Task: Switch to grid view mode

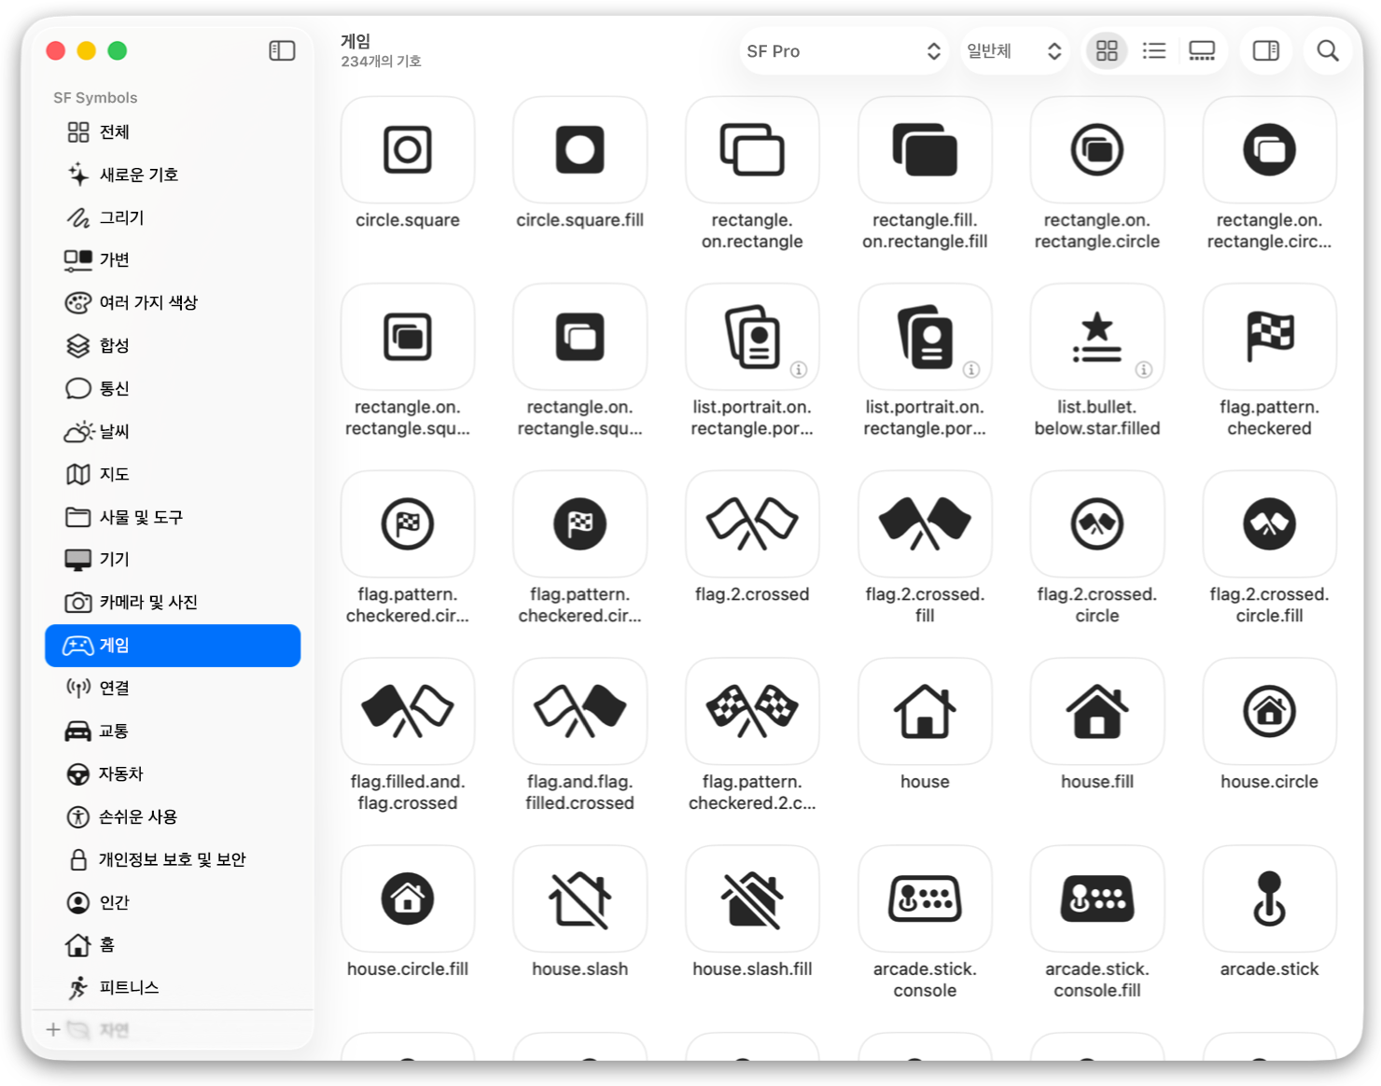Action: pos(1107,51)
